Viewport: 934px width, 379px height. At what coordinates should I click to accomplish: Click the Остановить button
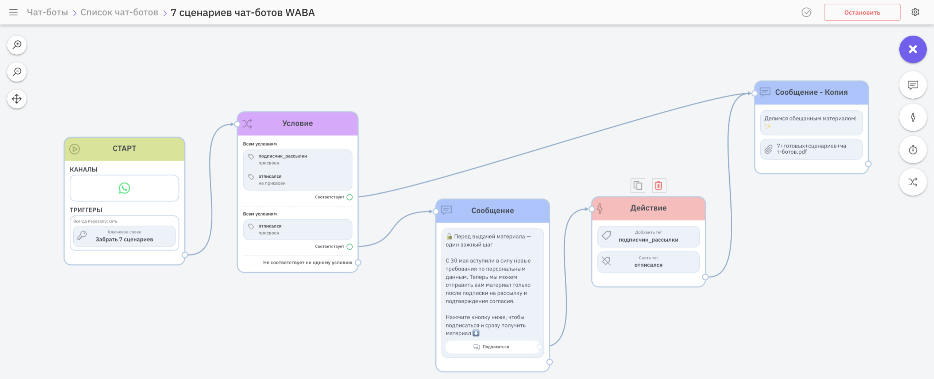[862, 12]
